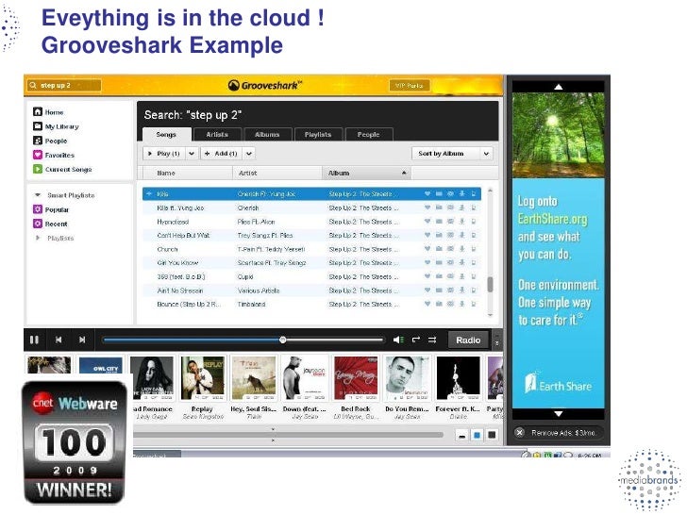This screenshot has width=687, height=515.
Task: Select the 369 (feat. B.o.B.) song row
Action: tap(311, 276)
